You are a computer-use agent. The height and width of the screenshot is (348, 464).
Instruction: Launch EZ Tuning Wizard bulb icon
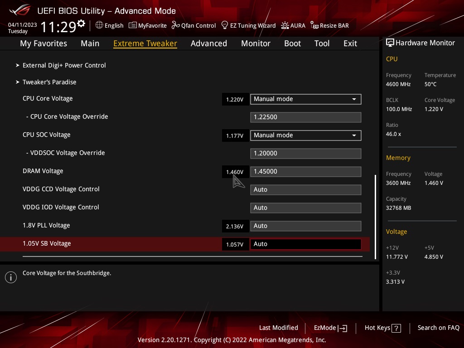[x=225, y=25]
